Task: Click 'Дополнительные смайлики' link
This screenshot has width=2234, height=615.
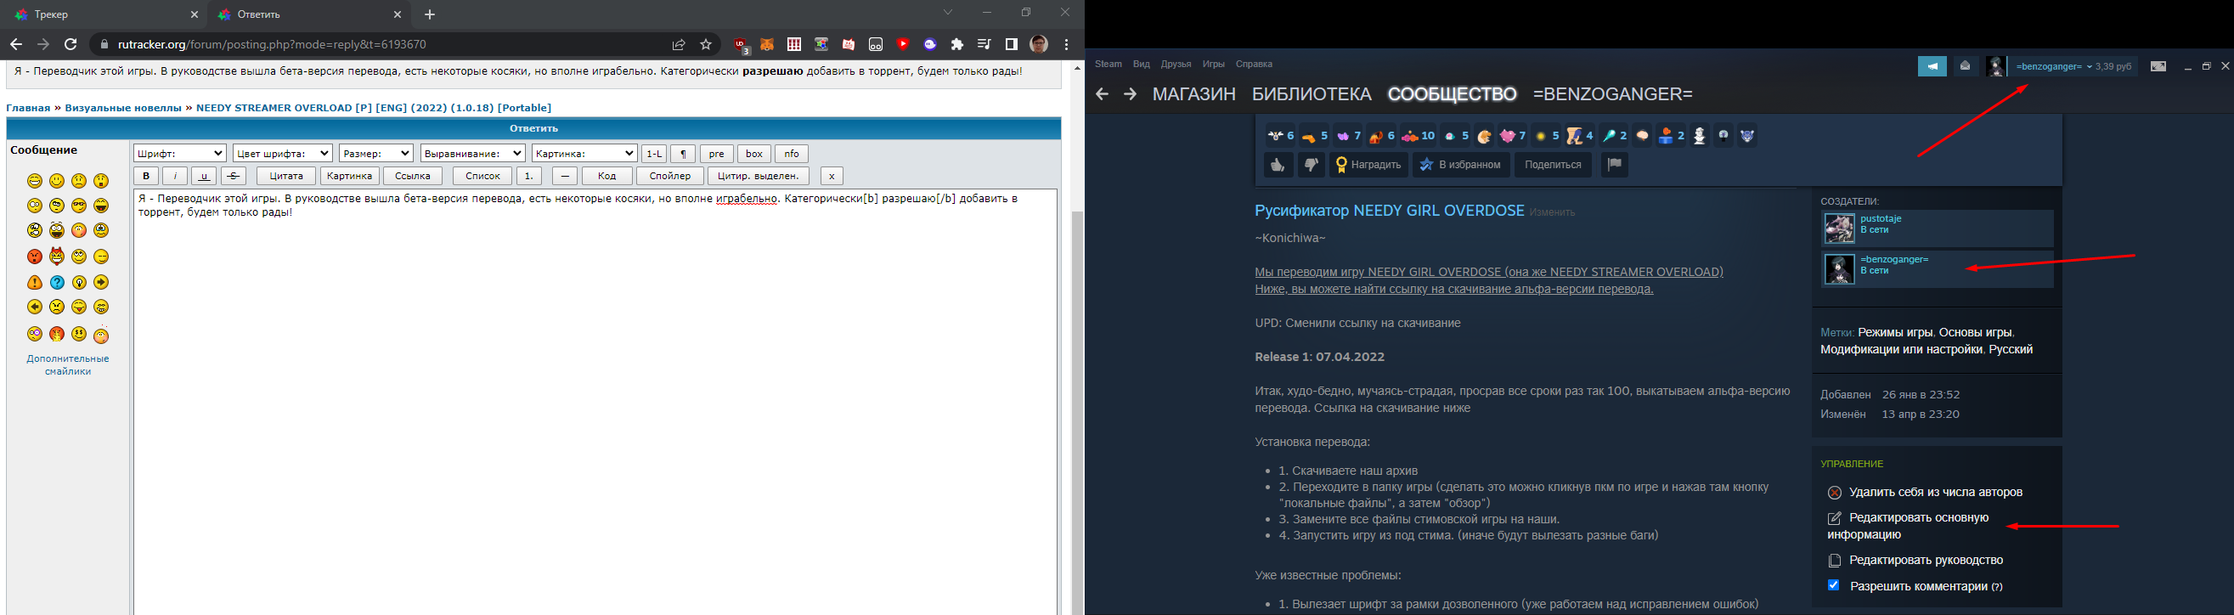Action: (68, 364)
